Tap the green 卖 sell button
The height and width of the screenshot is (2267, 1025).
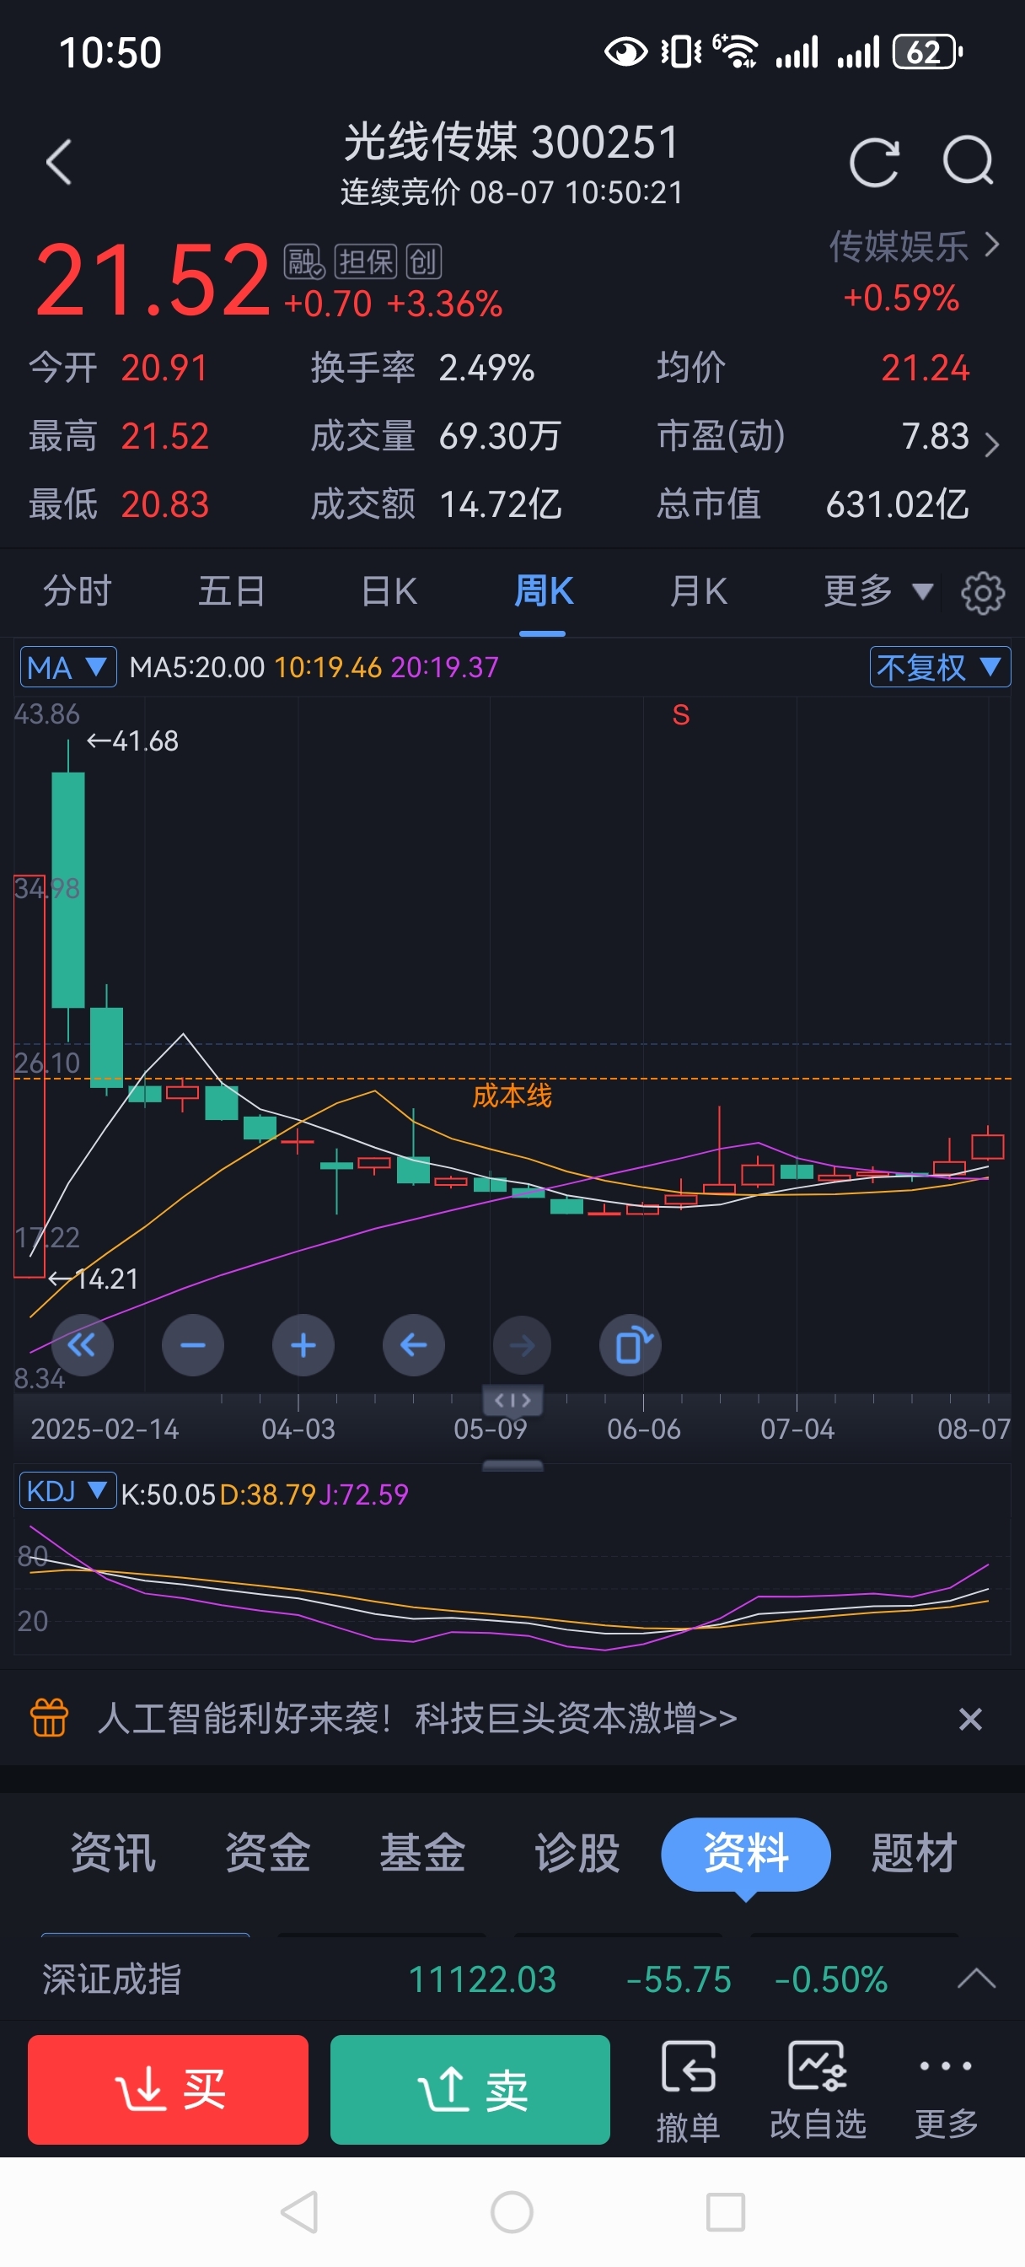coord(470,2089)
